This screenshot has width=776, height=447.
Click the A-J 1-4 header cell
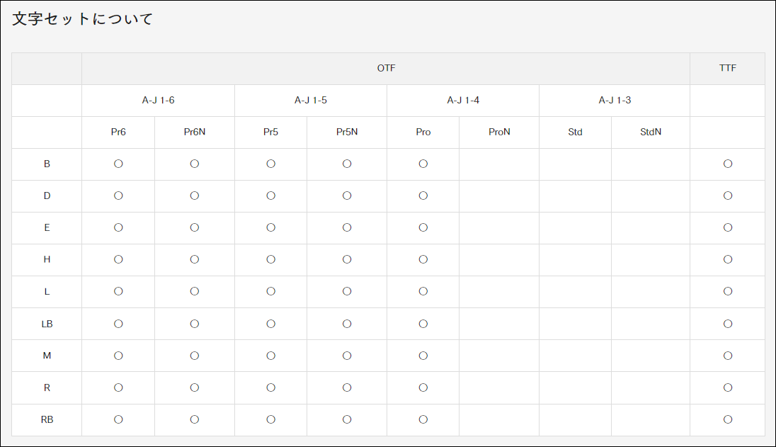point(463,100)
